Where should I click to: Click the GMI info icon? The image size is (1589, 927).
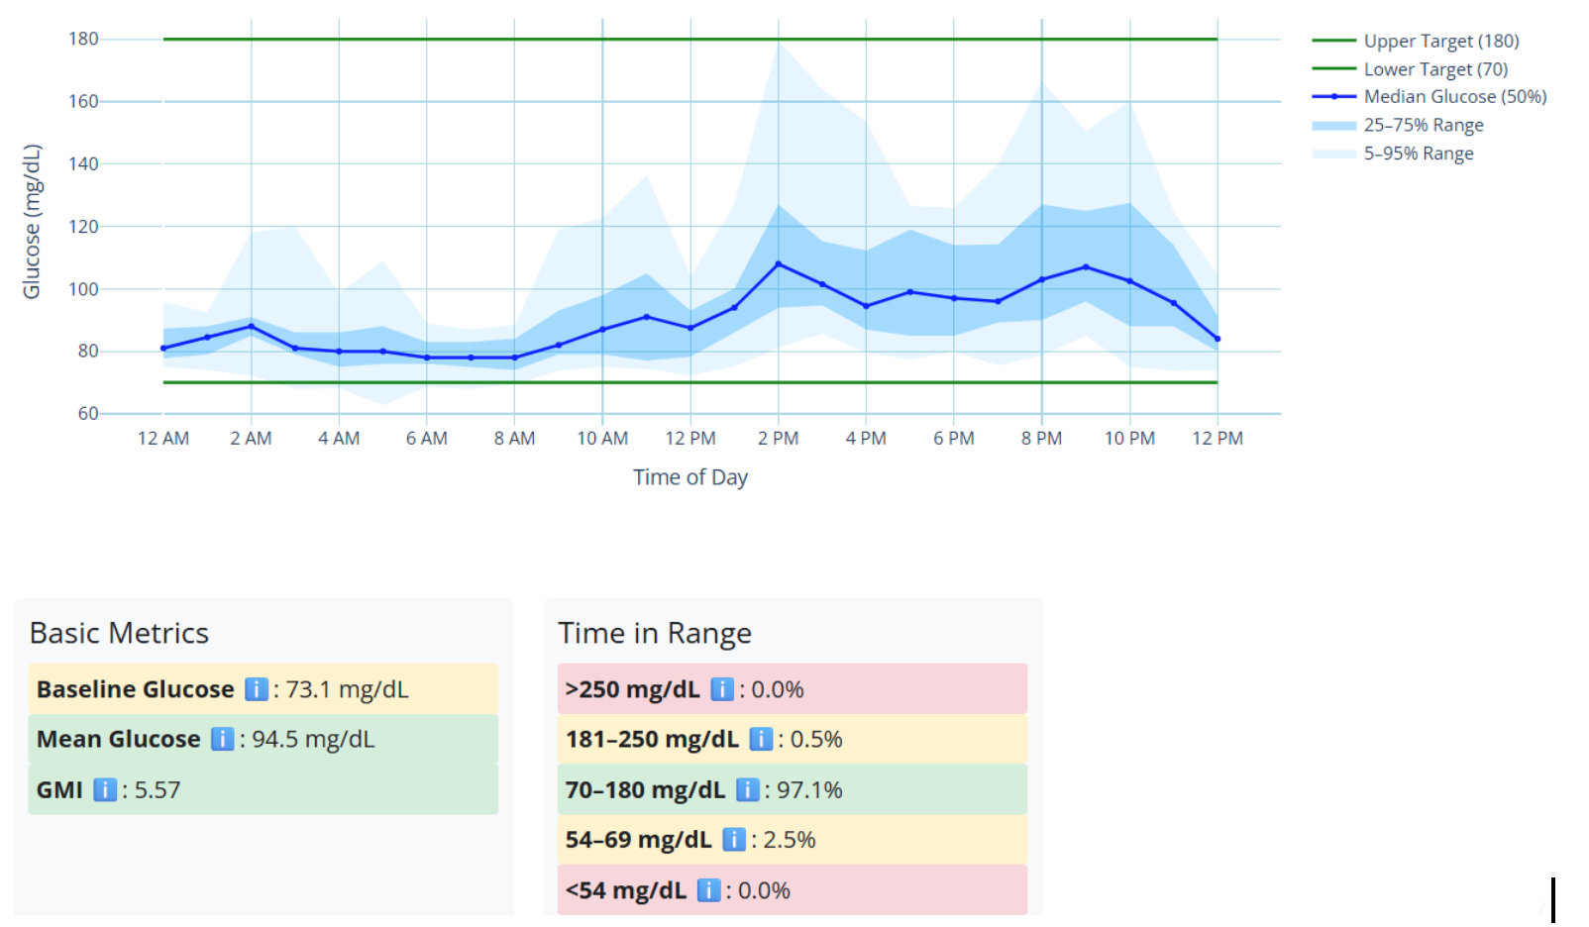pyautogui.click(x=105, y=789)
